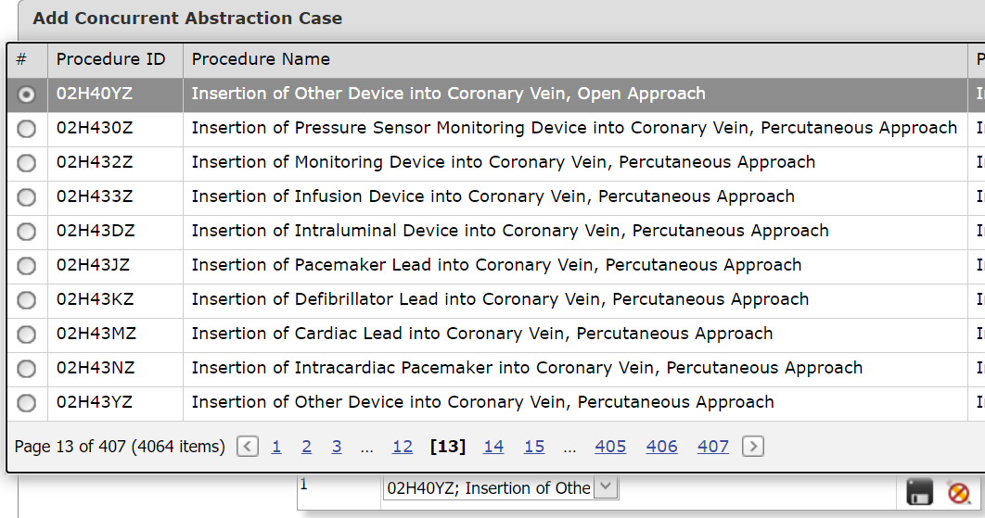This screenshot has height=518, width=985.
Task: Sort by Procedure Name column header
Action: click(x=261, y=59)
